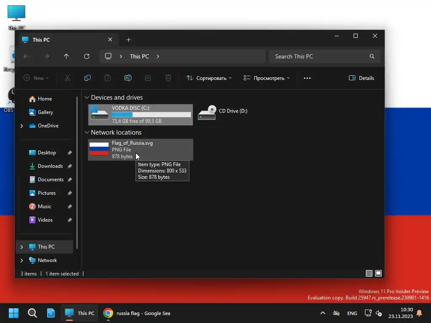Close the This PC tab
The image size is (431, 323).
pos(110,40)
